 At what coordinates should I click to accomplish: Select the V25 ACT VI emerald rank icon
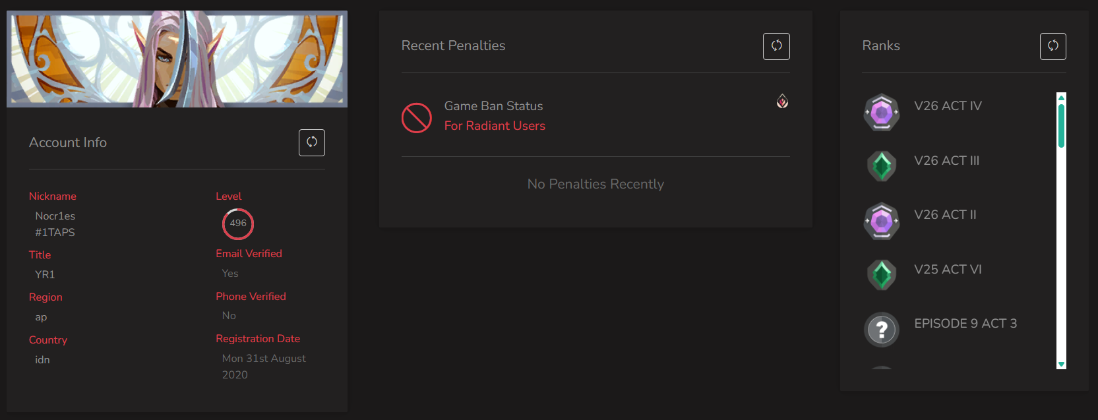pyautogui.click(x=882, y=275)
